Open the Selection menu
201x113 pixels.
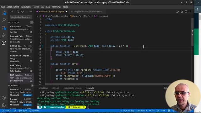[x=26, y=7]
